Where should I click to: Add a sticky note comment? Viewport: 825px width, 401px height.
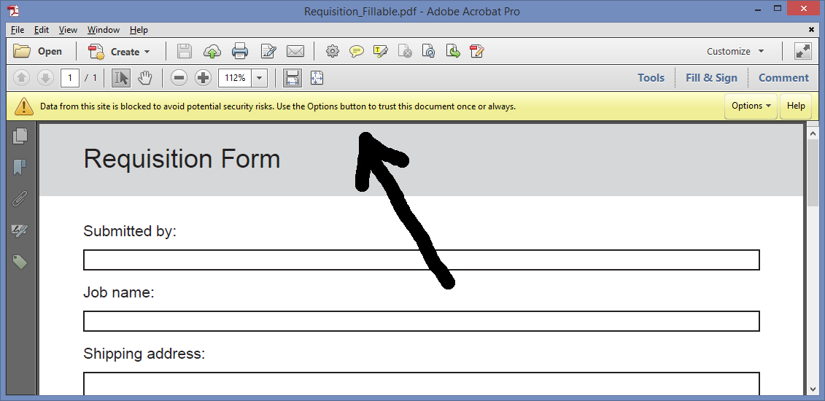(357, 52)
